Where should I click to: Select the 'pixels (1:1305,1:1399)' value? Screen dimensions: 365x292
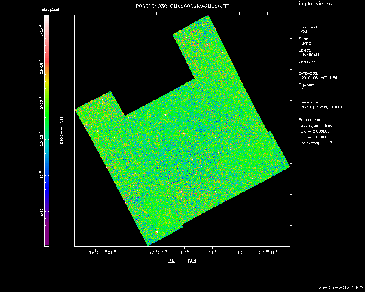(322, 107)
